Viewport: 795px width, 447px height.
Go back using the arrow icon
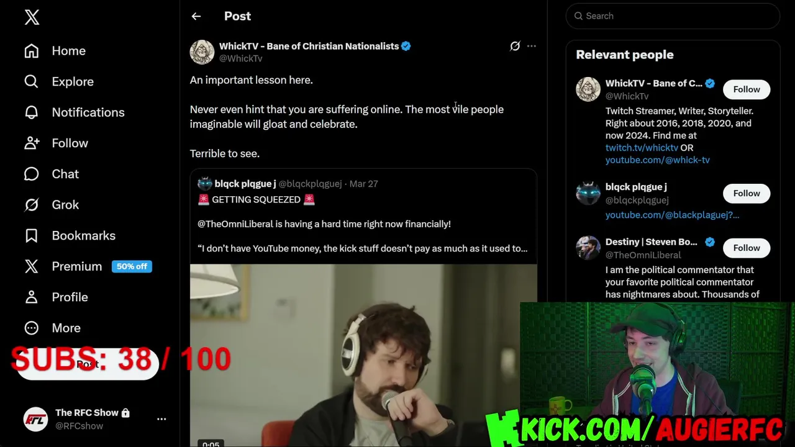196,16
